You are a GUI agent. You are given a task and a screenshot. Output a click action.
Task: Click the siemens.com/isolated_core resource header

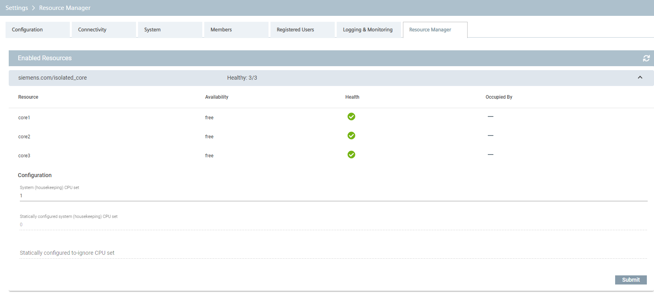pos(52,78)
